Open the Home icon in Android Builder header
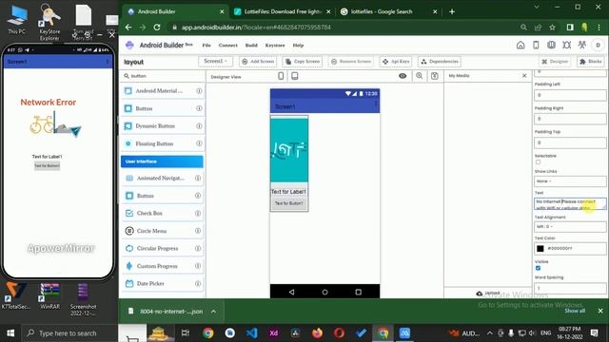 pyautogui.click(x=521, y=46)
